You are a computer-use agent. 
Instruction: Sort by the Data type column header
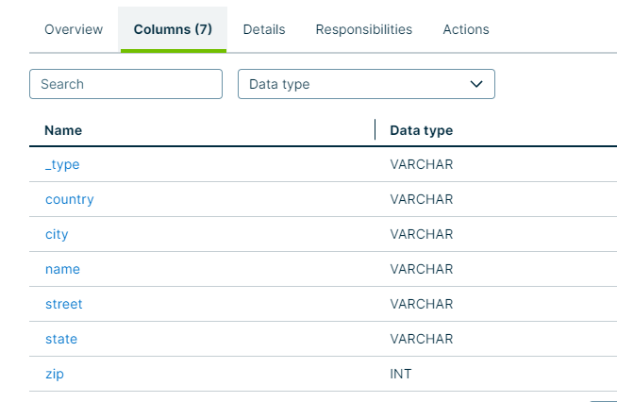point(421,130)
